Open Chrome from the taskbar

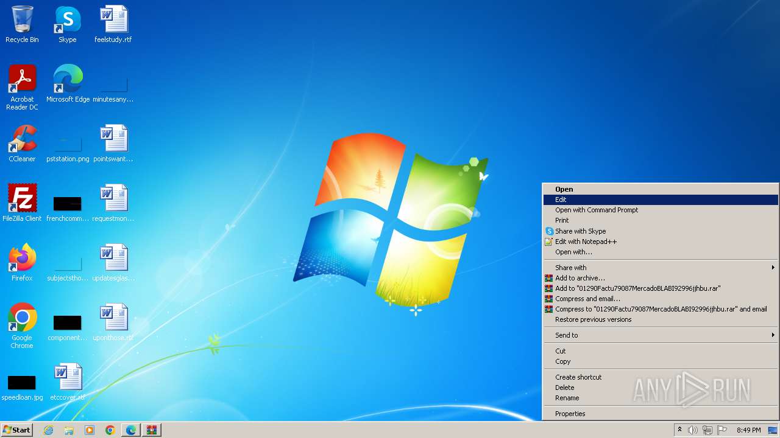click(110, 430)
